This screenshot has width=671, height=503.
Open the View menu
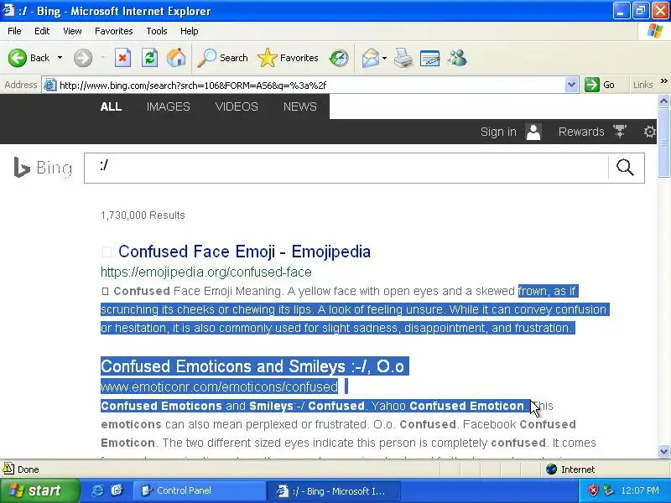pos(72,31)
